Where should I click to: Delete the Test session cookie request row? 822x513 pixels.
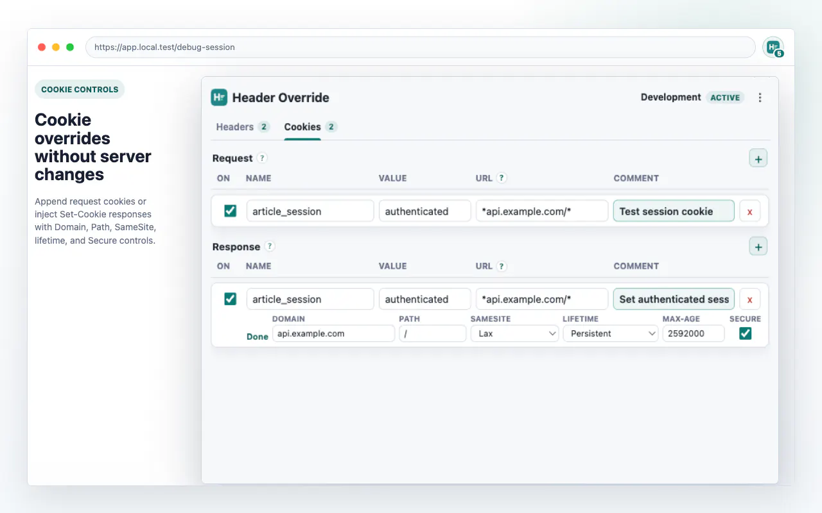click(750, 211)
